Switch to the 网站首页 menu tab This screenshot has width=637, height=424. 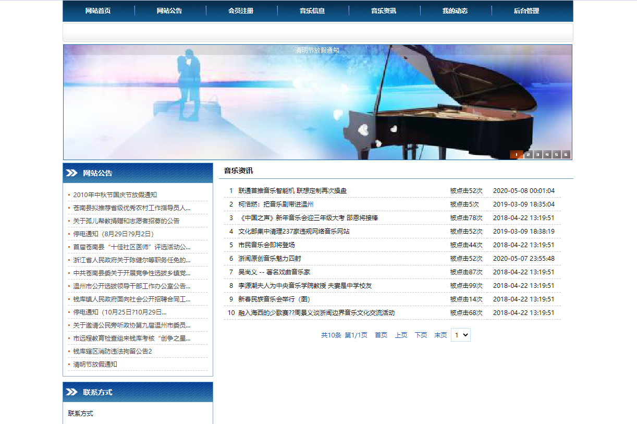tap(97, 10)
